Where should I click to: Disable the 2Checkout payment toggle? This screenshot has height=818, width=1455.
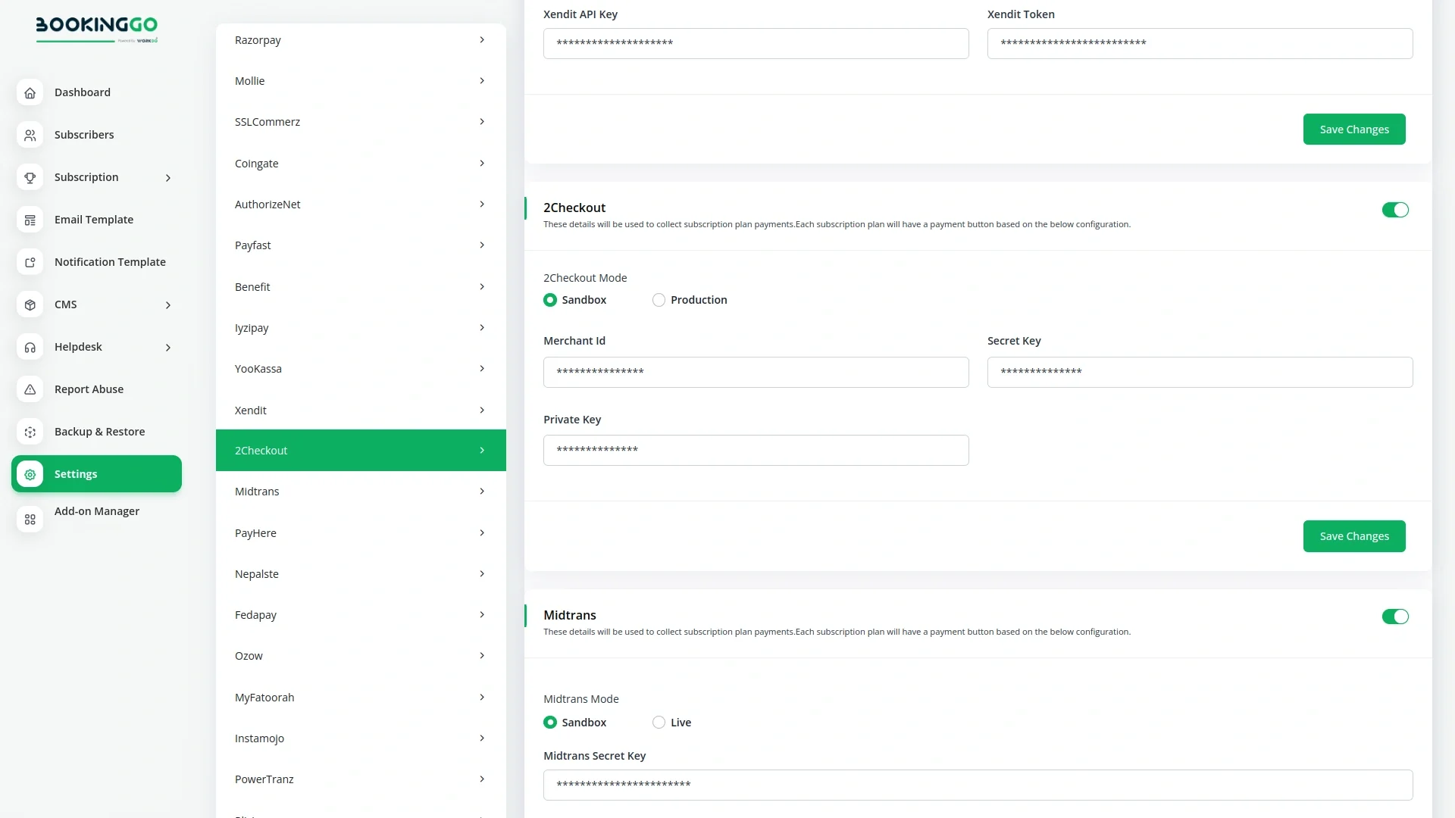(x=1394, y=210)
